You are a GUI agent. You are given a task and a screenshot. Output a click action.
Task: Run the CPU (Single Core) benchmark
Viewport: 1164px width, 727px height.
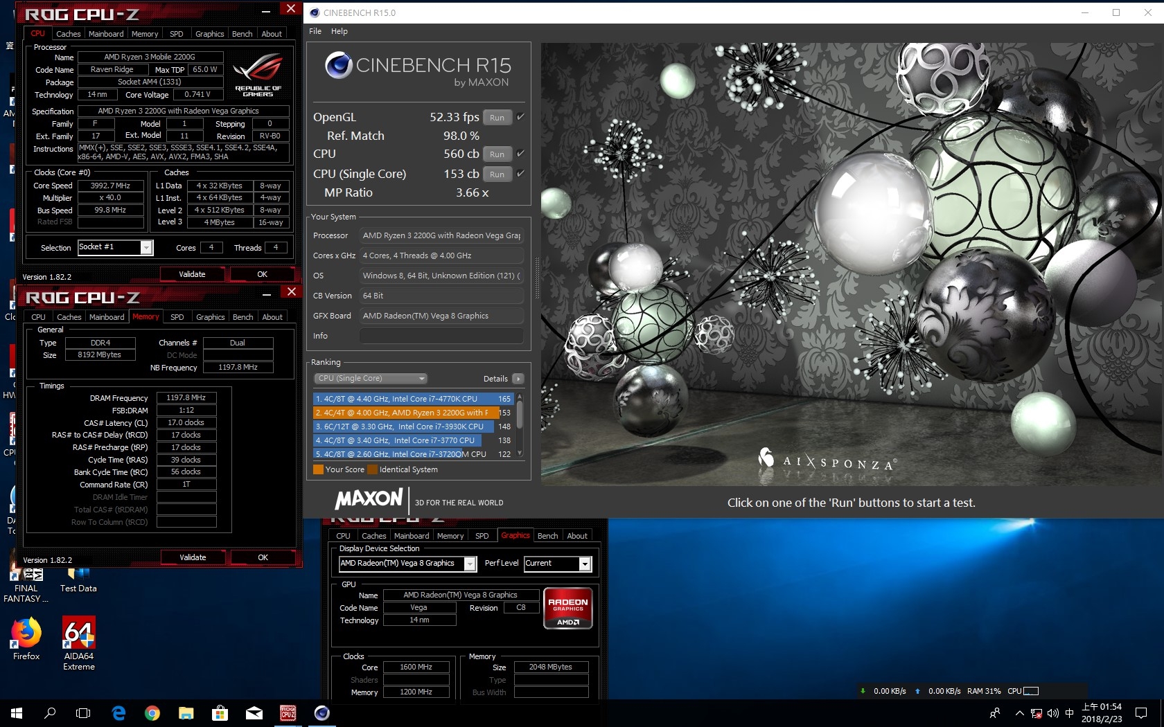497,174
